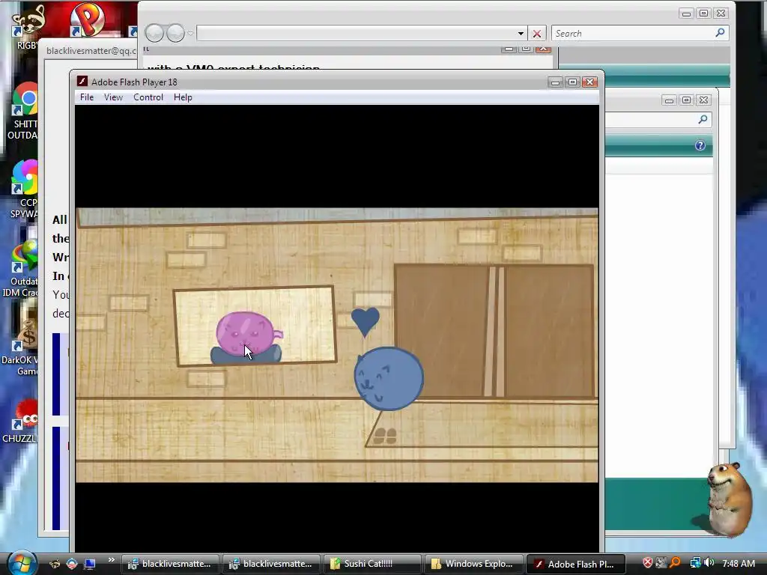Viewport: 767px width, 575px height.
Task: Open the File menu in Flash Player
Action: coord(87,97)
